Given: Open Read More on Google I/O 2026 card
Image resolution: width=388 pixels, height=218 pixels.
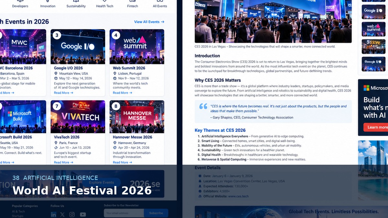Looking at the screenshot, I should 63,93.
